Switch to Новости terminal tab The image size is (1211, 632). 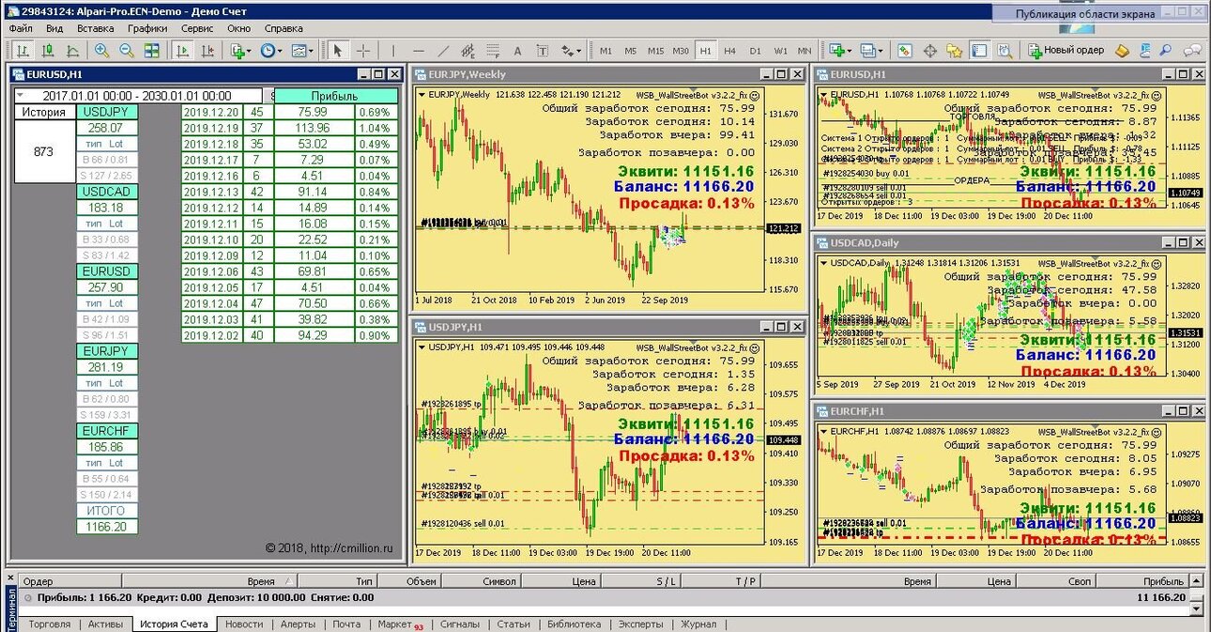pyautogui.click(x=244, y=624)
